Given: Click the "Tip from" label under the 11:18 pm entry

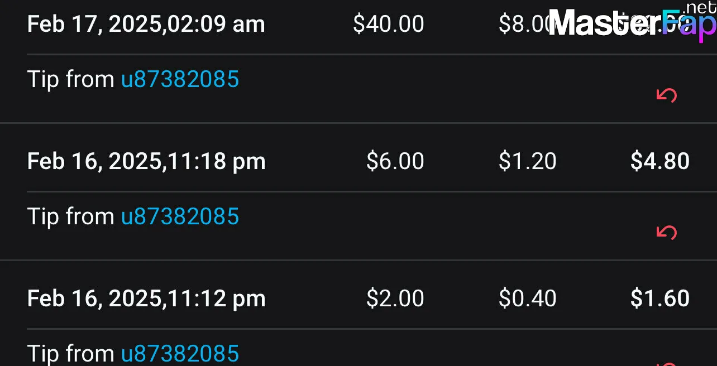Looking at the screenshot, I should [x=71, y=216].
